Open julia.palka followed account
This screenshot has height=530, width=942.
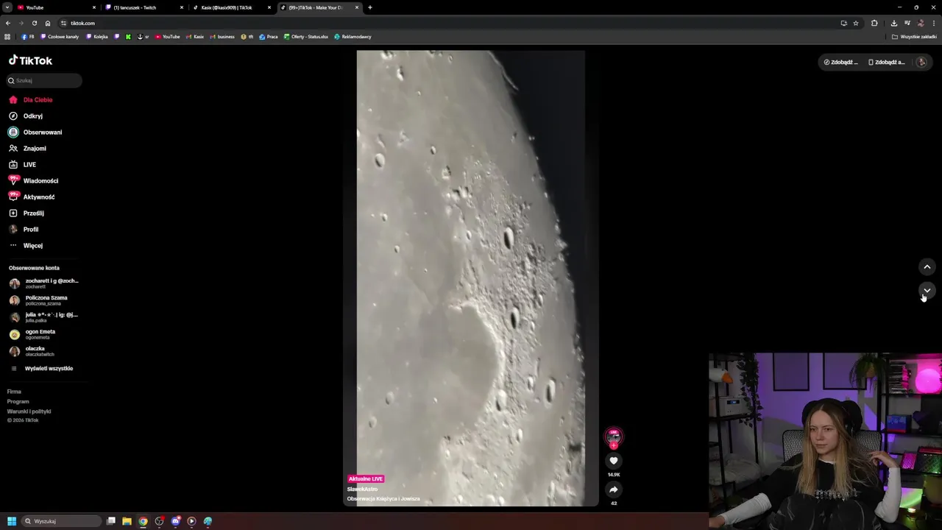tap(44, 317)
